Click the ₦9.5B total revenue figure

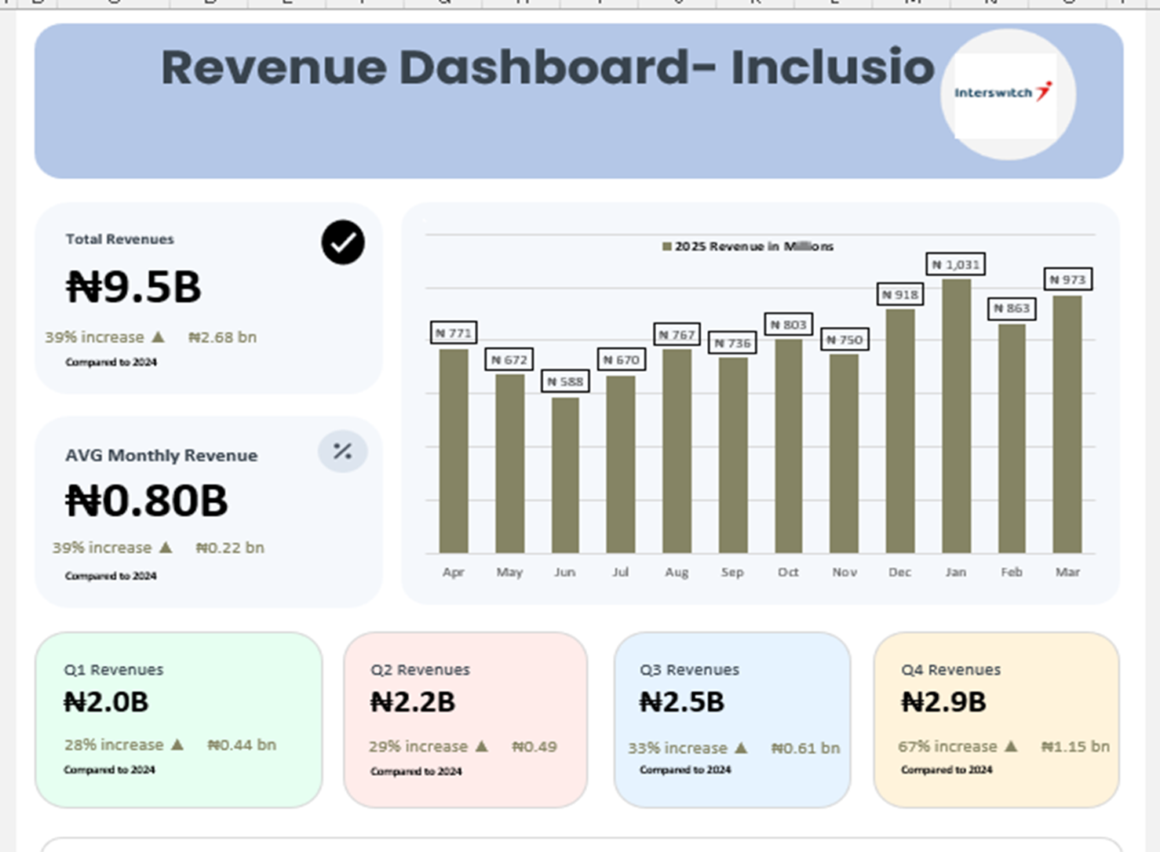(133, 286)
